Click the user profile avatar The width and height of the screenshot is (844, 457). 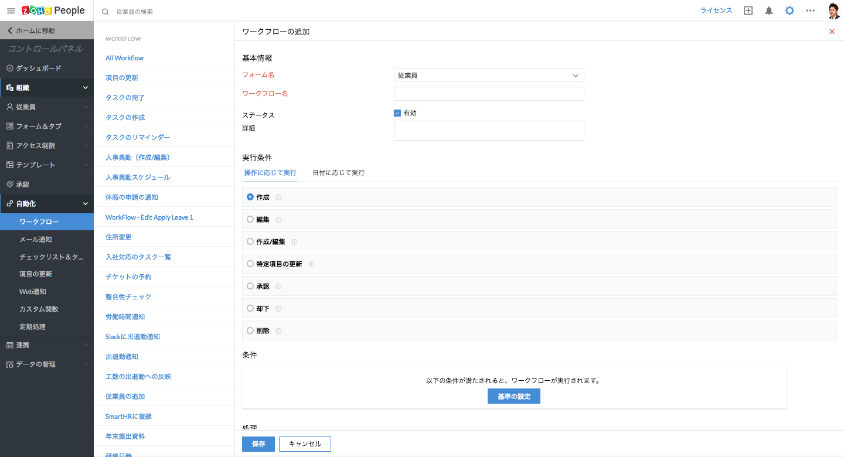point(834,11)
